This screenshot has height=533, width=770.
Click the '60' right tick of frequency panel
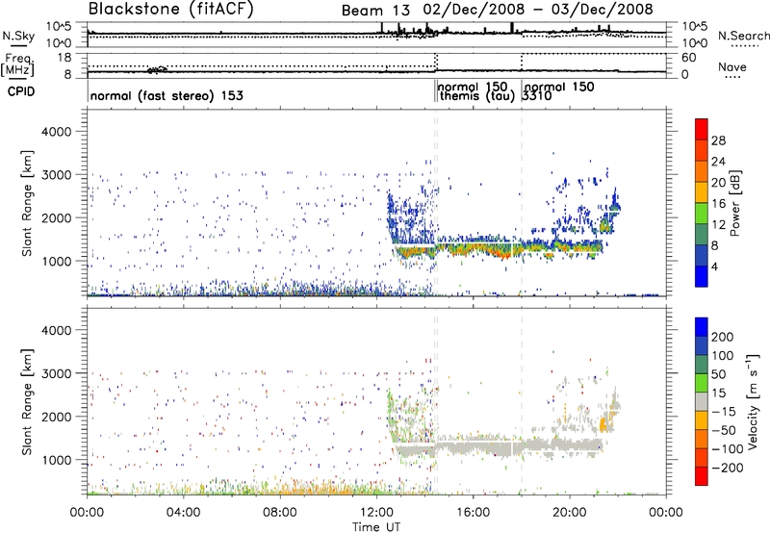[x=688, y=58]
